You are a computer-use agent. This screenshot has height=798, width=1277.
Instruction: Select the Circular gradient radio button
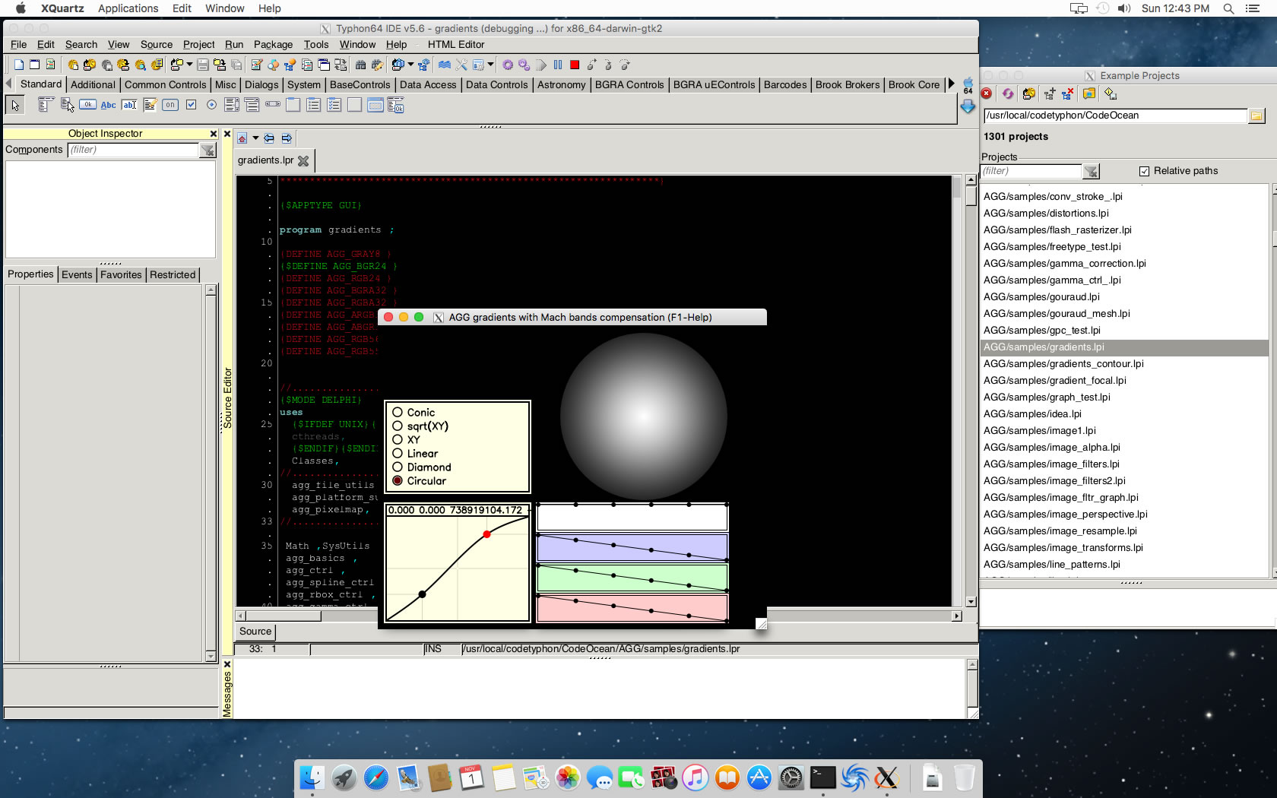398,480
